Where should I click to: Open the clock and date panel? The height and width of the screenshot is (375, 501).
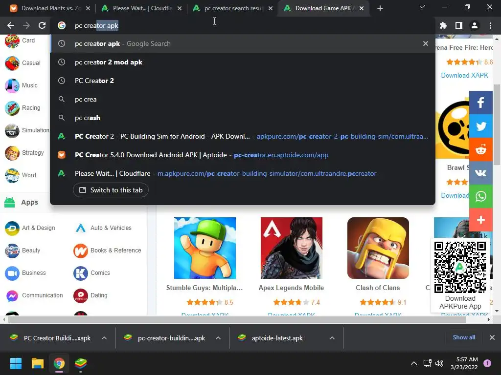[x=464, y=363]
